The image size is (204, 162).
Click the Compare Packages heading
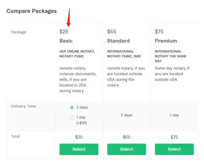32,11
